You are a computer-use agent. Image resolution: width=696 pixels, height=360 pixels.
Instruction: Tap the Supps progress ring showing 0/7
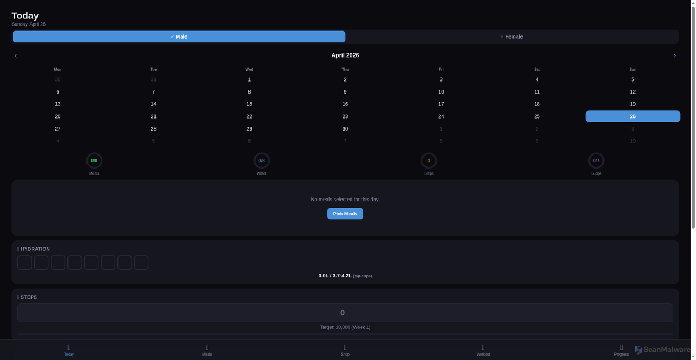pos(596,160)
